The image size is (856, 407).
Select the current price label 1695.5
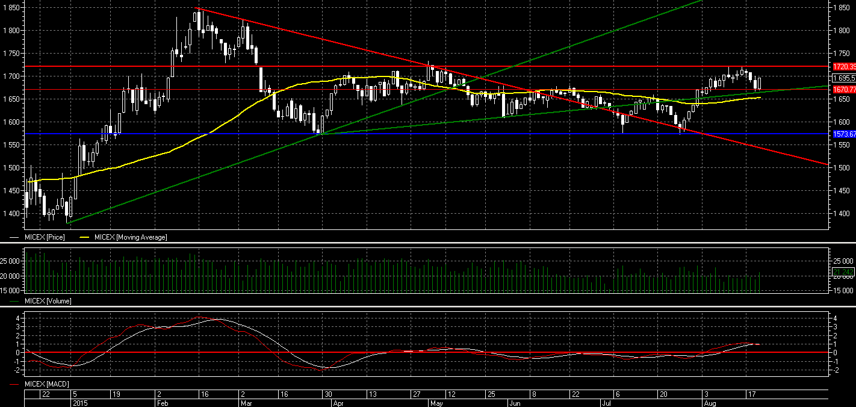click(843, 78)
